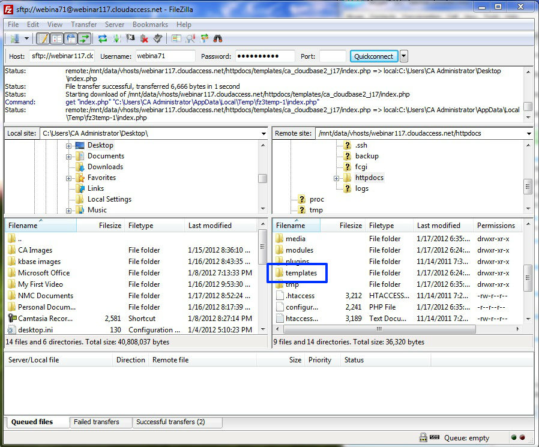Toggle the remote directory tree display
The image size is (539, 447).
tap(71, 38)
